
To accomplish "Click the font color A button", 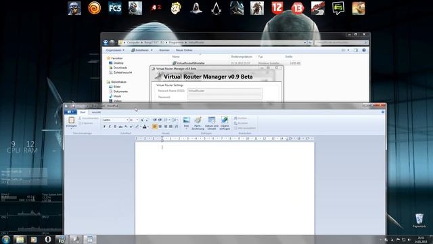I will (x=144, y=127).
